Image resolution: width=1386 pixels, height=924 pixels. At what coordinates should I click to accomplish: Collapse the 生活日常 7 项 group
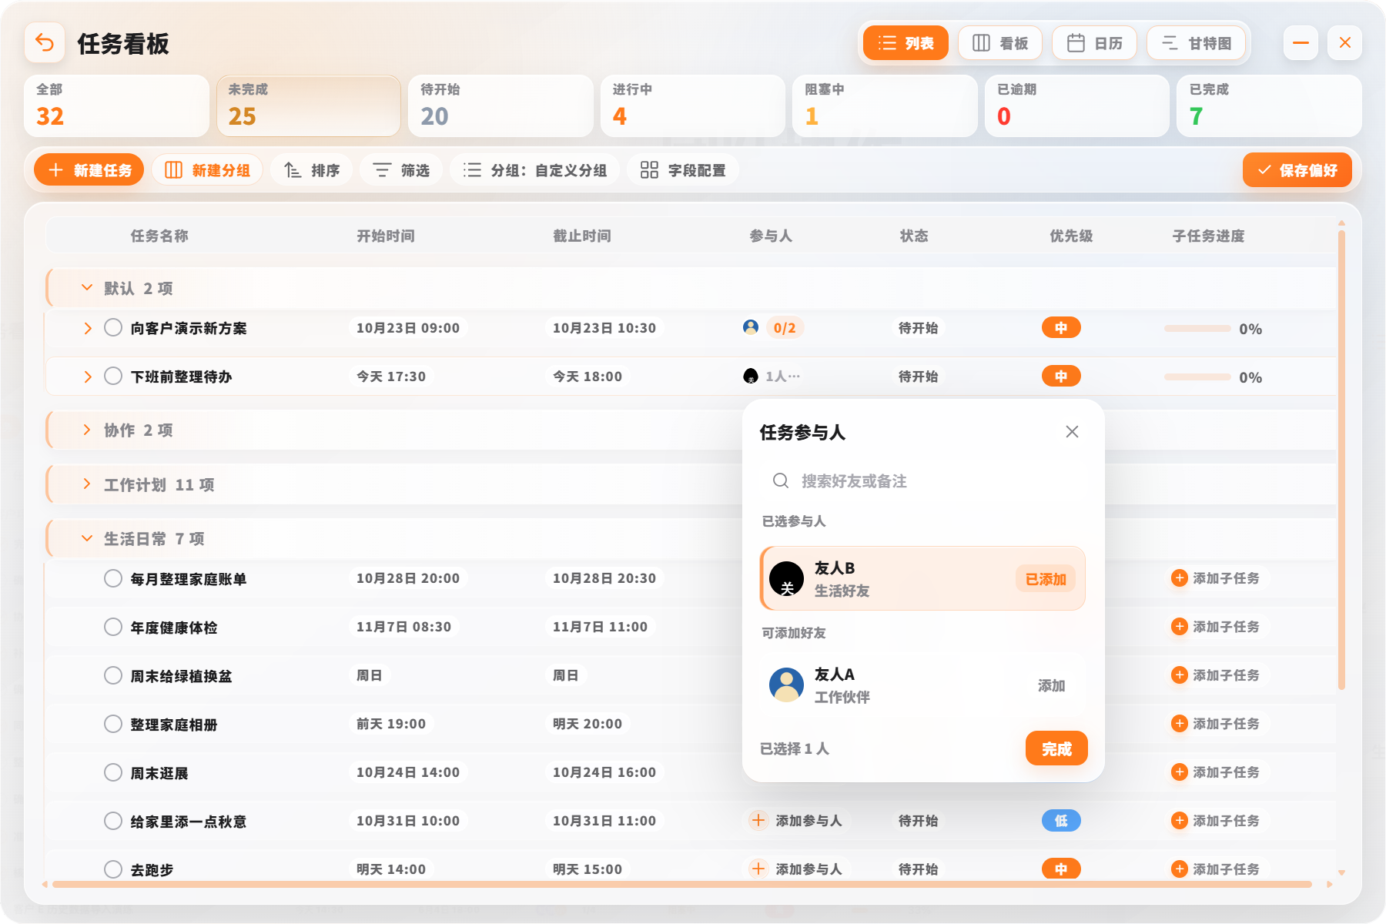(x=87, y=538)
